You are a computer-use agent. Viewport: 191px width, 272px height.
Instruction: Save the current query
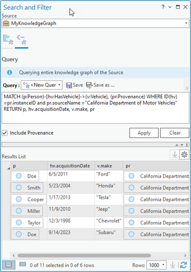[x=74, y=85]
